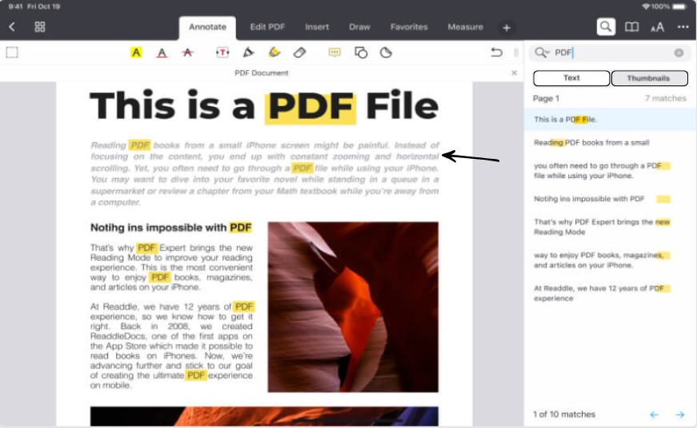Select the Strikethrough text tool

point(187,53)
